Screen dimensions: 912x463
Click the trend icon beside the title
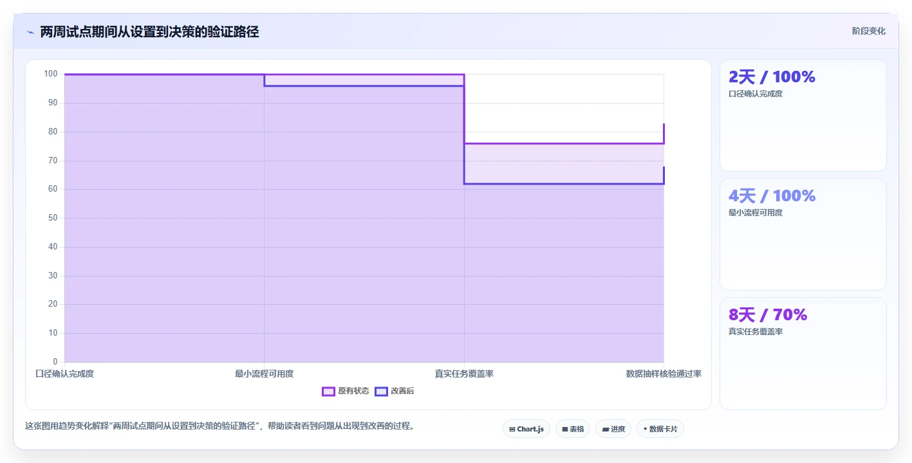(x=30, y=32)
